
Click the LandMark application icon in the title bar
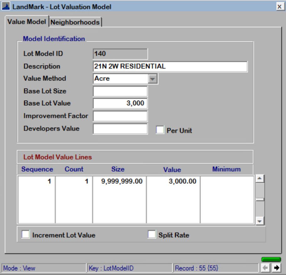pos(6,5)
